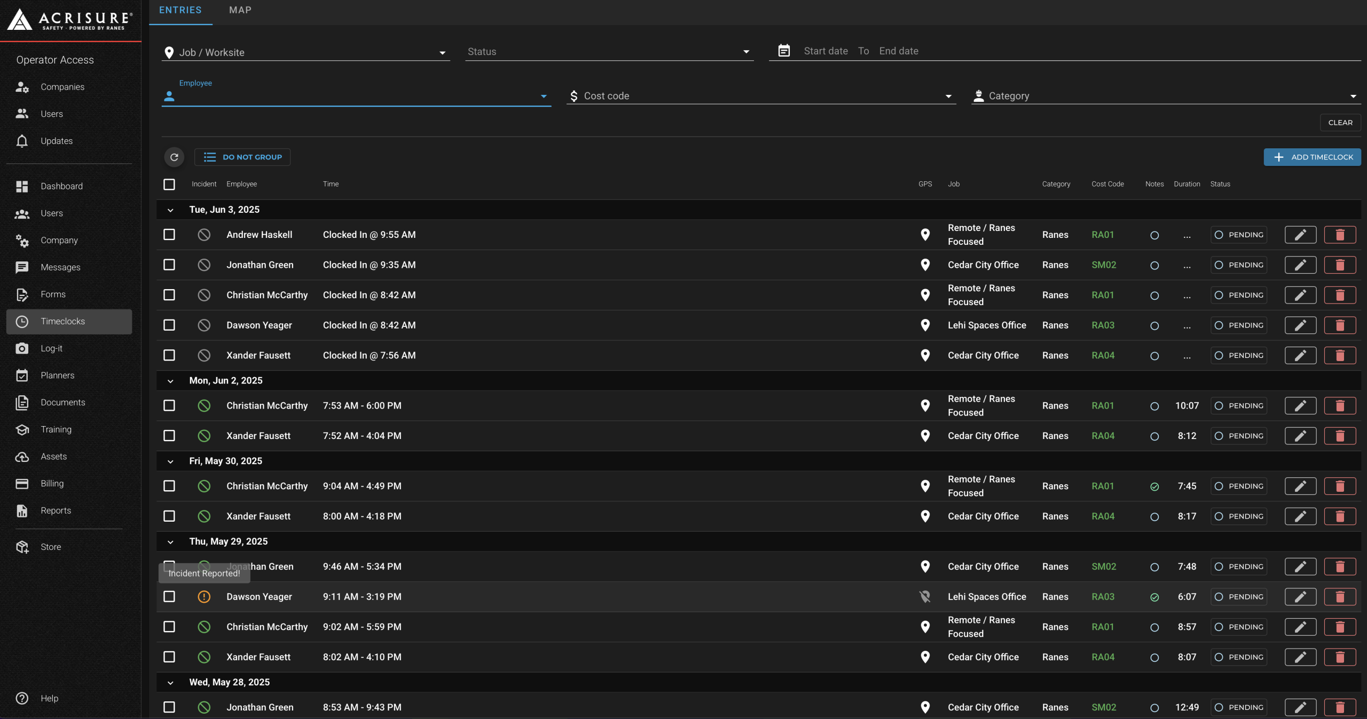Collapse the Thu, May 29, 2025 group
The height and width of the screenshot is (719, 1367).
coord(170,542)
